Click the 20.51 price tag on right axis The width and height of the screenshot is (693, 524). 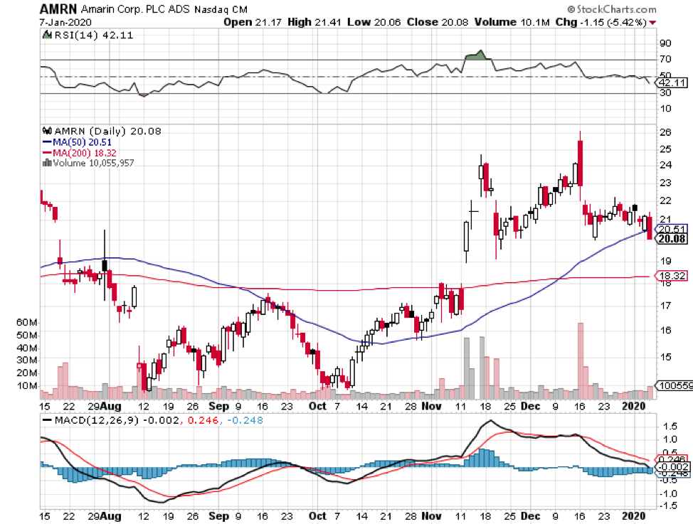click(672, 229)
